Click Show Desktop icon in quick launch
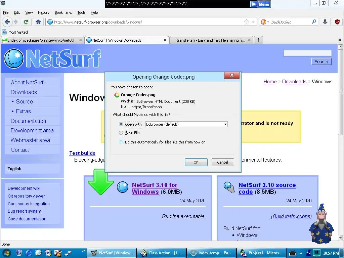The image size is (344, 258). pos(19,253)
